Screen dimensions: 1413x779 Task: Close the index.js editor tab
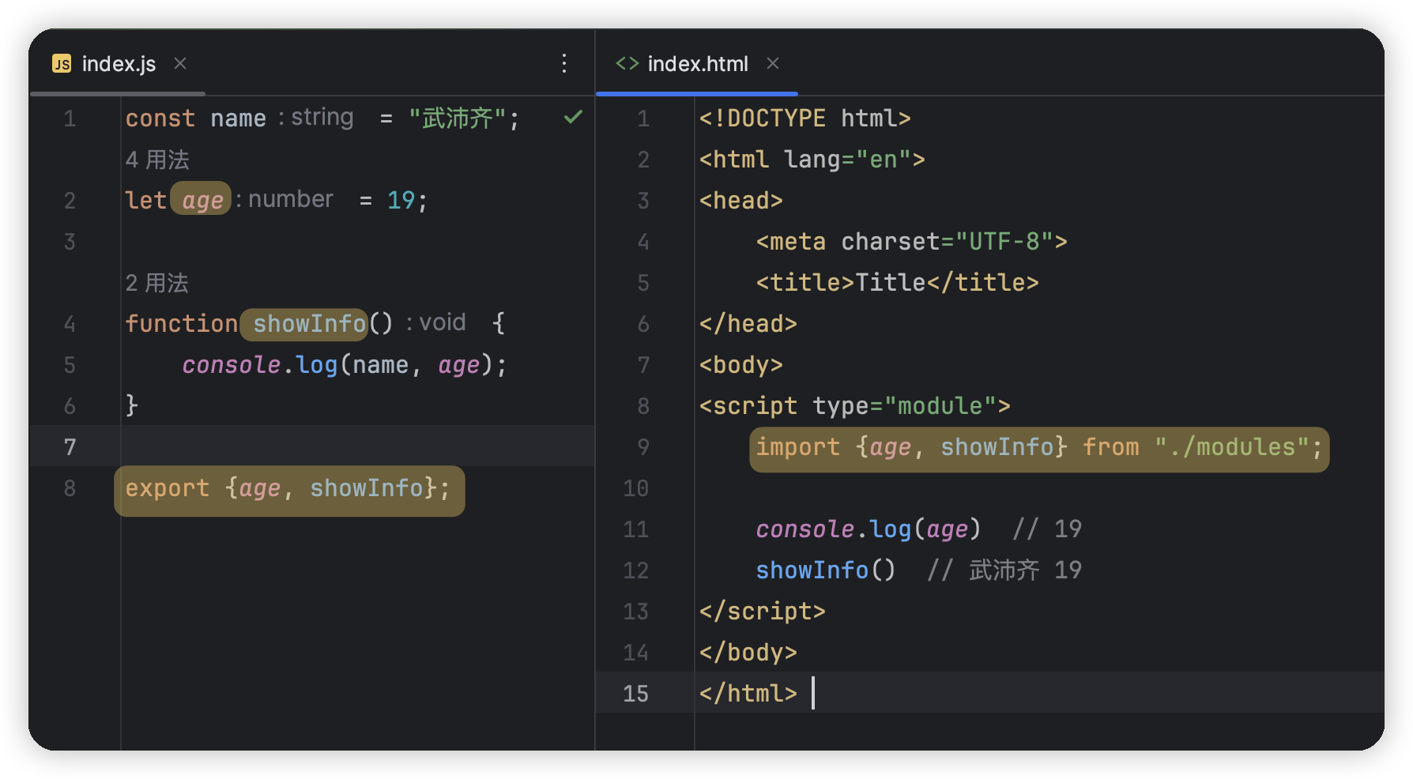click(180, 63)
